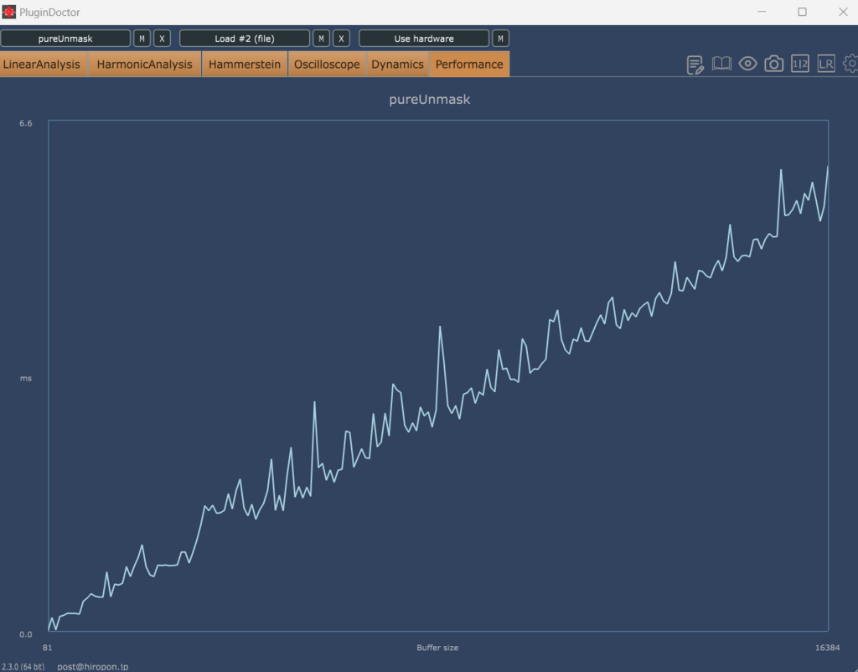858x672 pixels.
Task: Toggle the eye visibility icon
Action: [747, 64]
